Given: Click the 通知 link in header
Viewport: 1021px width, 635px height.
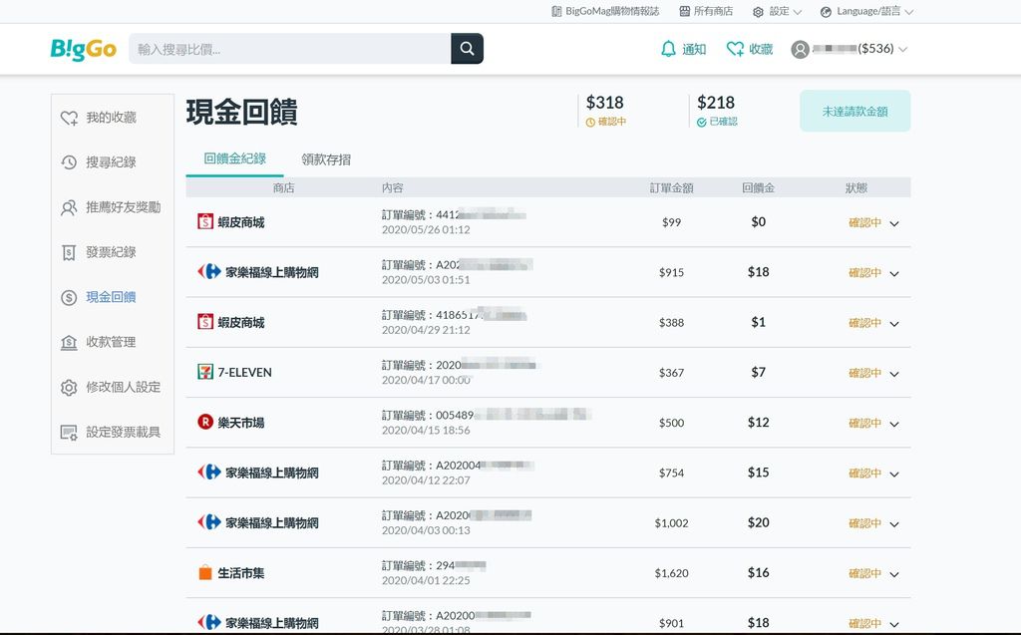Looking at the screenshot, I should pyautogui.click(x=694, y=49).
